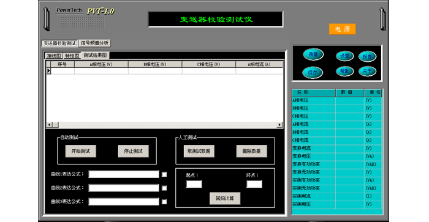Select the 变换电压 row
This screenshot has height=222, width=429.
[337, 156]
